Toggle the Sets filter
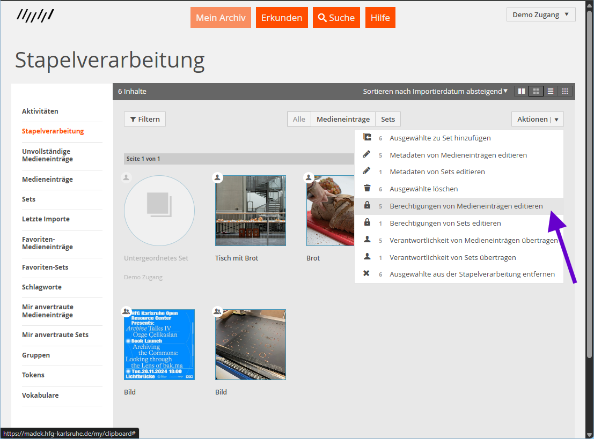Image resolution: width=594 pixels, height=439 pixels. click(387, 119)
